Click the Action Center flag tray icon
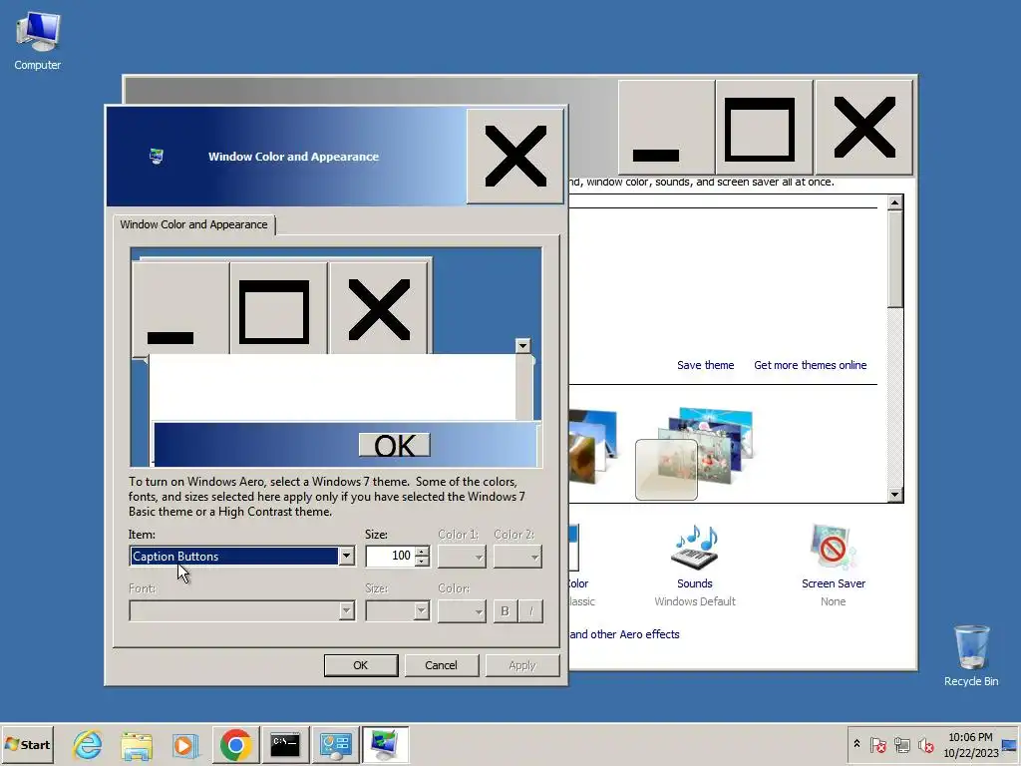The image size is (1021, 766). coord(877,744)
